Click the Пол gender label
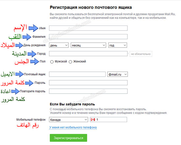 tap(42, 62)
